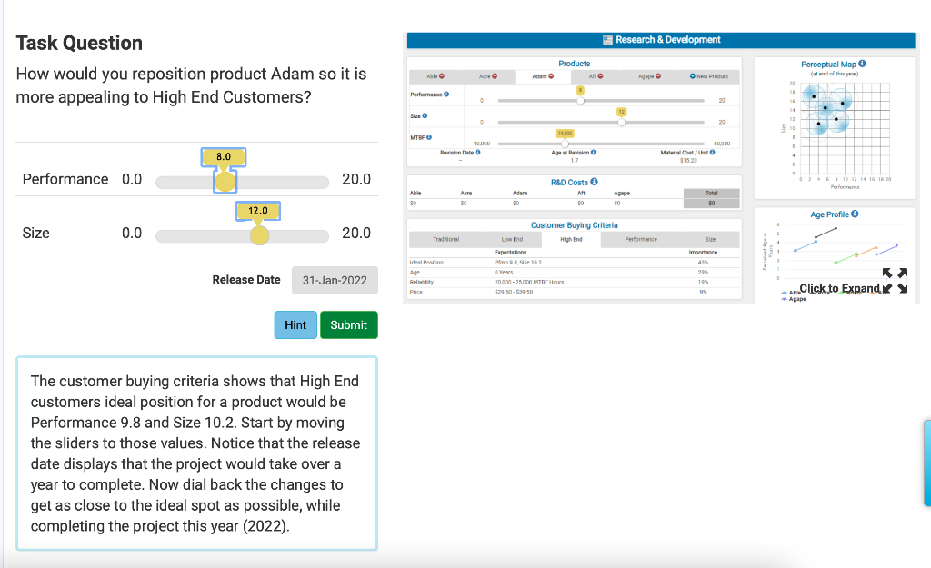Click the Age Profile info icon
931x568 pixels.
pos(855,214)
